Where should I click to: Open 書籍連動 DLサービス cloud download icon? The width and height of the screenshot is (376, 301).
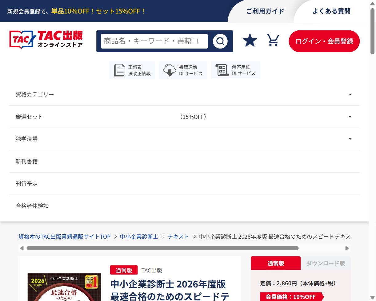pyautogui.click(x=183, y=70)
